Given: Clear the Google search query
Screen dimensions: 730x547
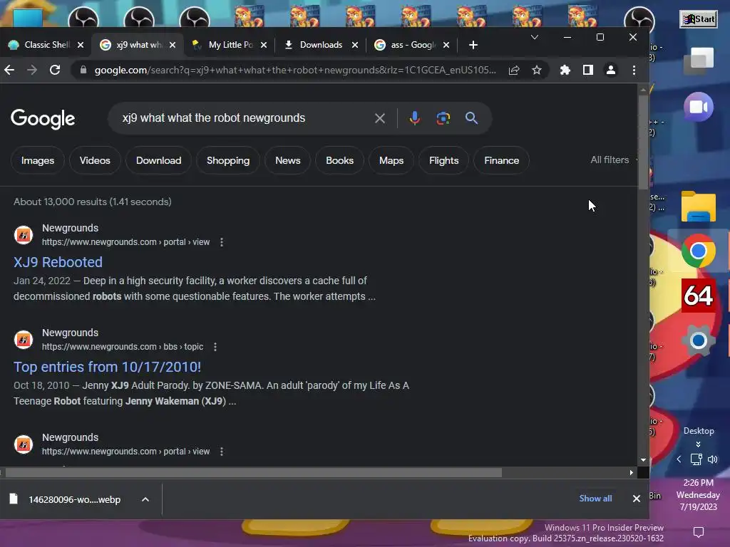Looking at the screenshot, I should pos(380,118).
